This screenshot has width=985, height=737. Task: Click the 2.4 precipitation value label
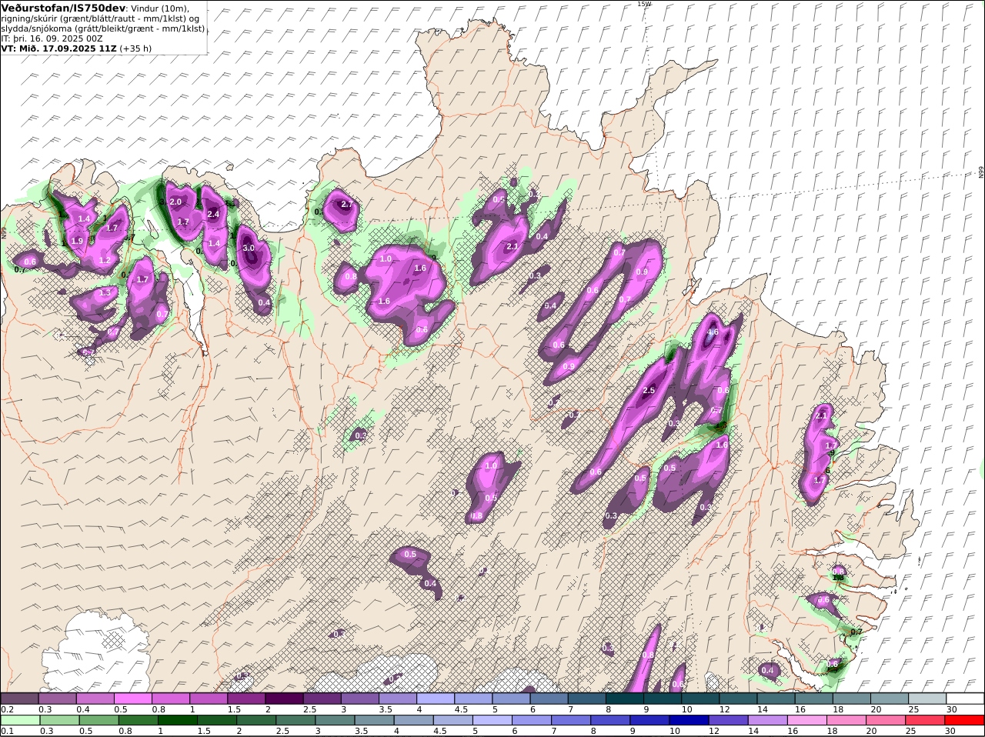point(213,215)
